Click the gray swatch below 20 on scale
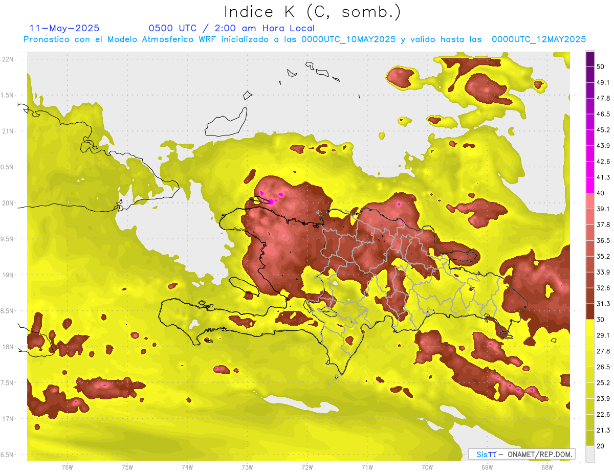 [590, 454]
